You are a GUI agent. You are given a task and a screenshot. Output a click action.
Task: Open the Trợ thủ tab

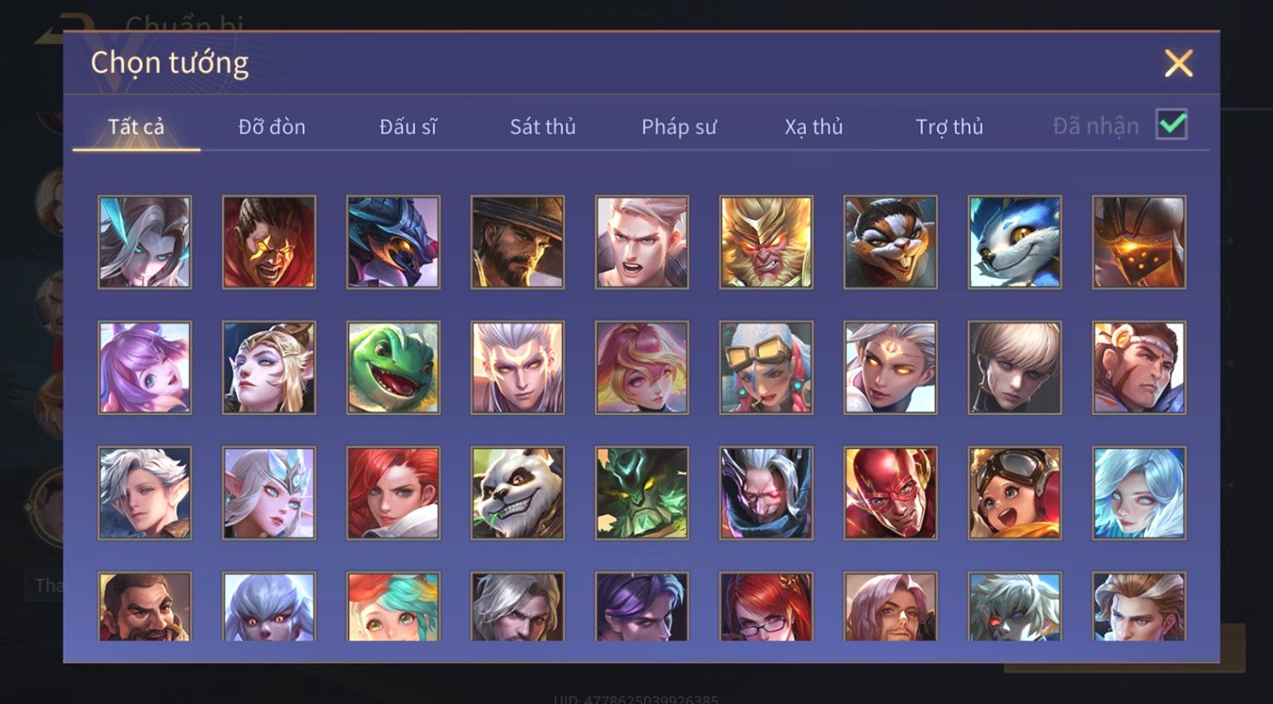pos(949,127)
